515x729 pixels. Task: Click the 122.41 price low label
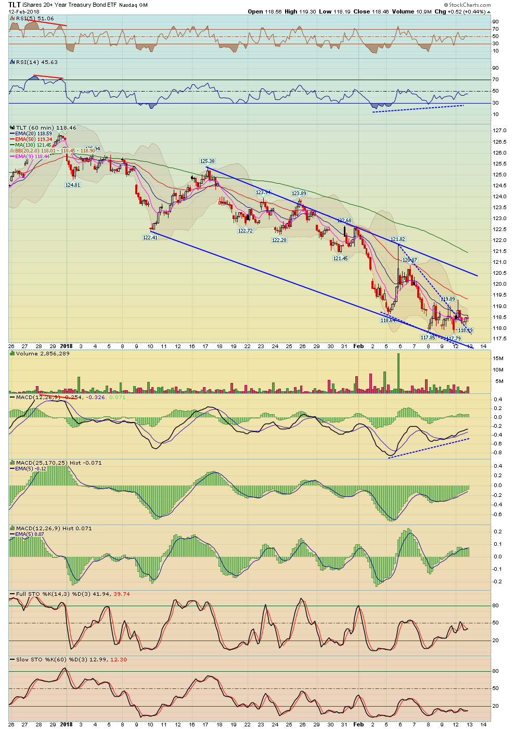click(x=150, y=237)
